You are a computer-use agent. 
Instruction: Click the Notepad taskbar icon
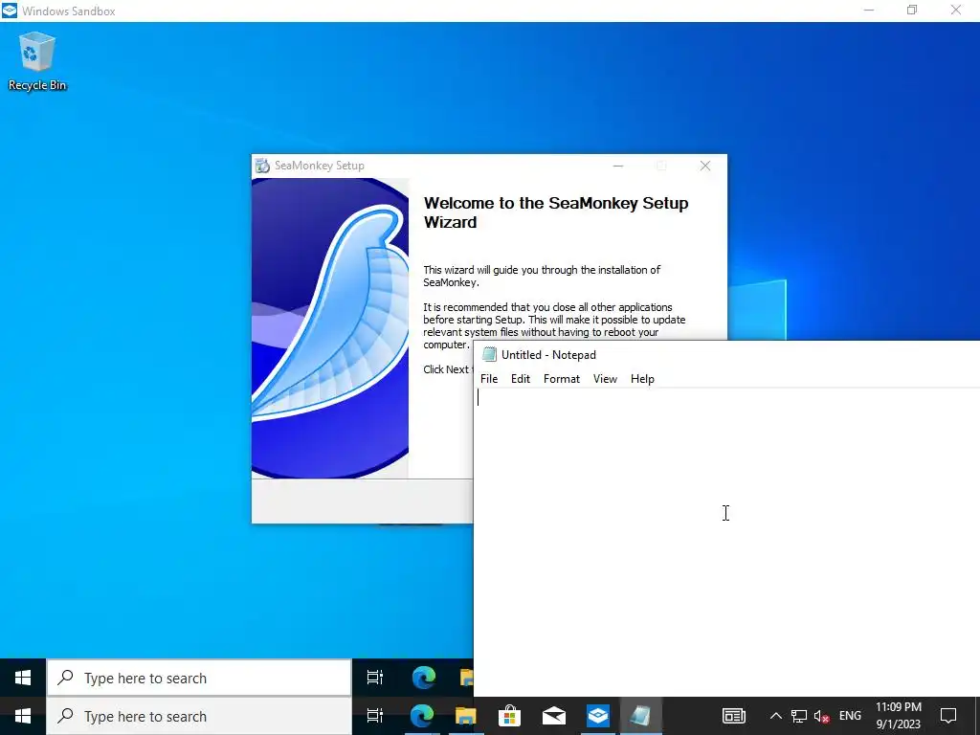(x=640, y=716)
